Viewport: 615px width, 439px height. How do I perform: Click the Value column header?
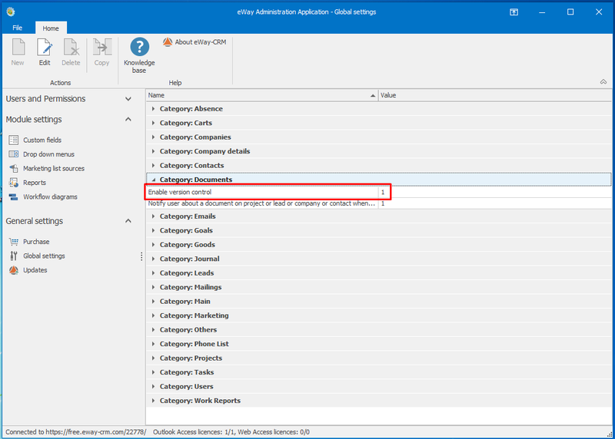pyautogui.click(x=494, y=95)
